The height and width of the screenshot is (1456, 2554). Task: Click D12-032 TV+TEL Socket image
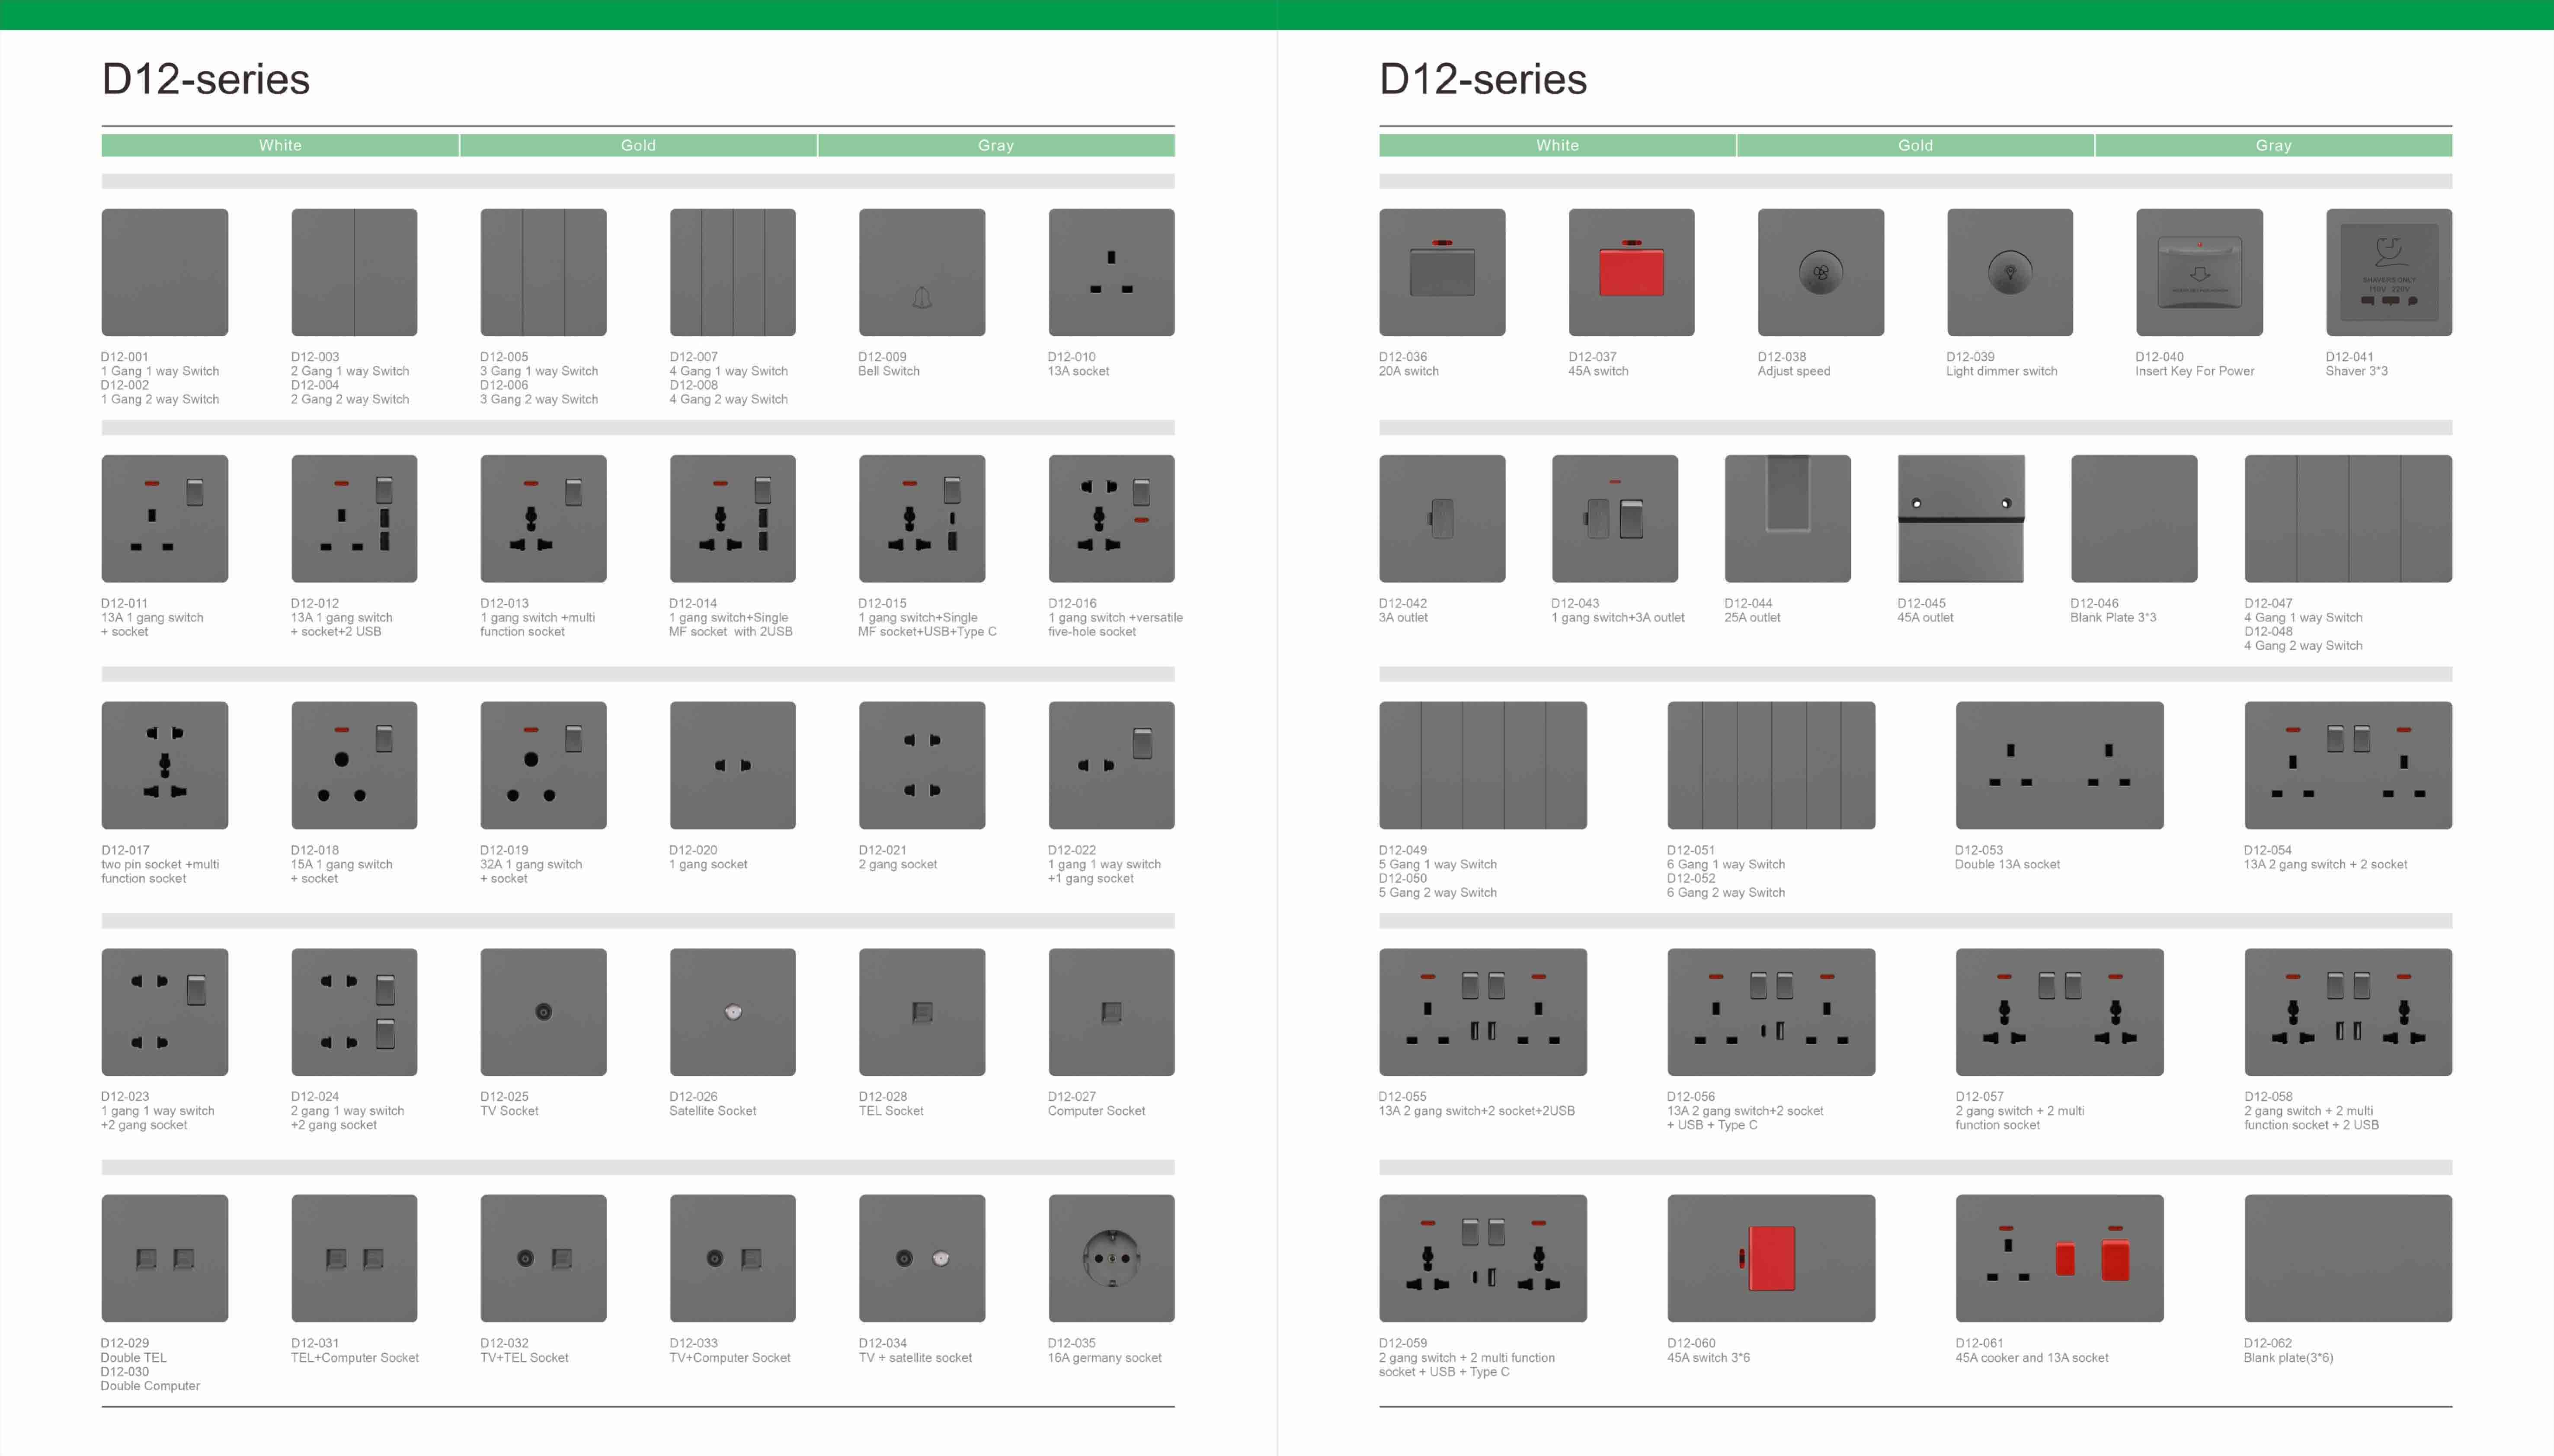tap(543, 1258)
